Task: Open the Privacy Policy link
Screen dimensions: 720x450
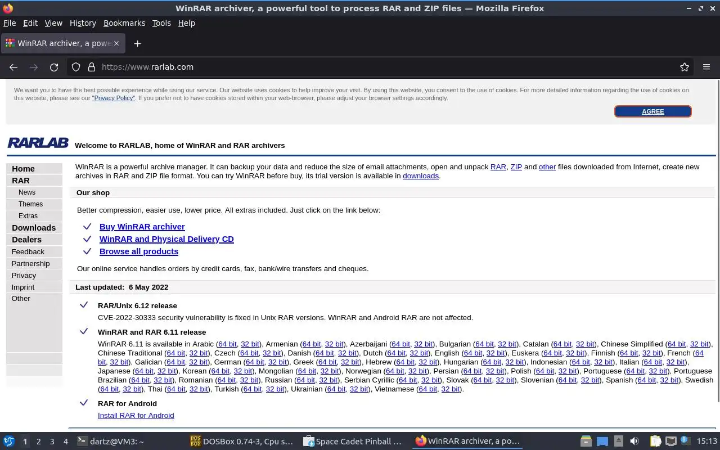Action: point(114,98)
